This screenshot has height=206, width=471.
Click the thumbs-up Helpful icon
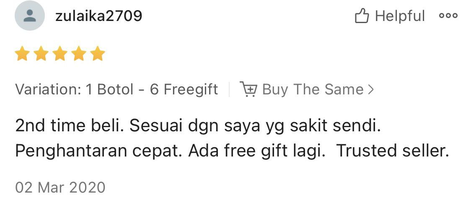click(x=362, y=16)
